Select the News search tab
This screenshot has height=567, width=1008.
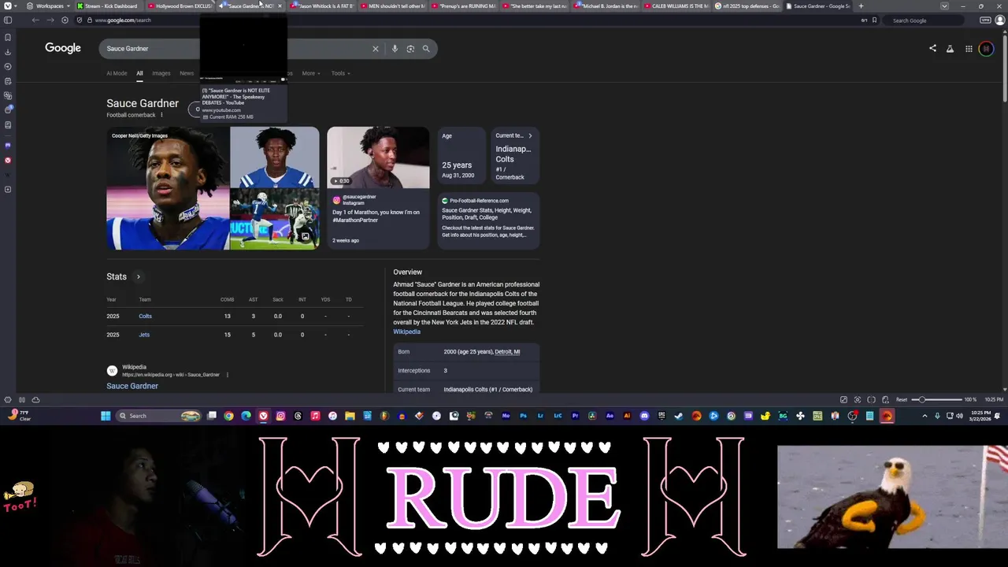click(187, 73)
